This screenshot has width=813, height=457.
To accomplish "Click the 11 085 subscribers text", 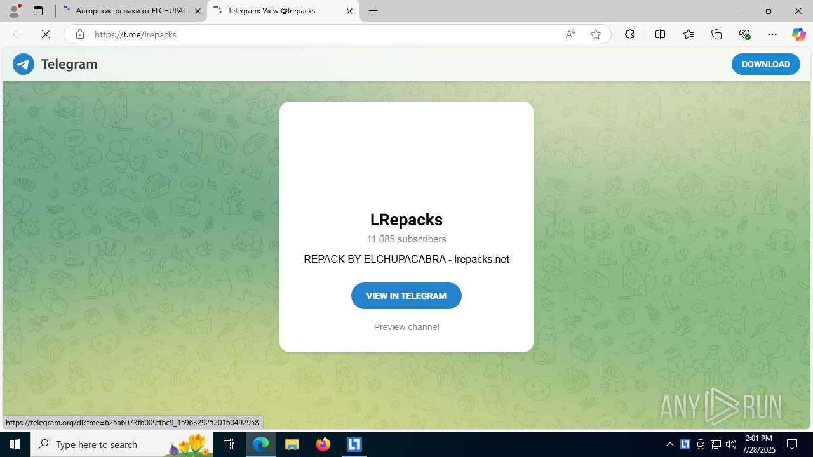I will coord(406,239).
